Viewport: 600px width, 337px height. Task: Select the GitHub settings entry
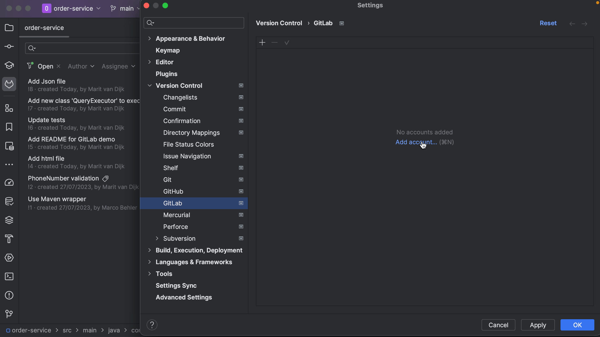tap(173, 191)
